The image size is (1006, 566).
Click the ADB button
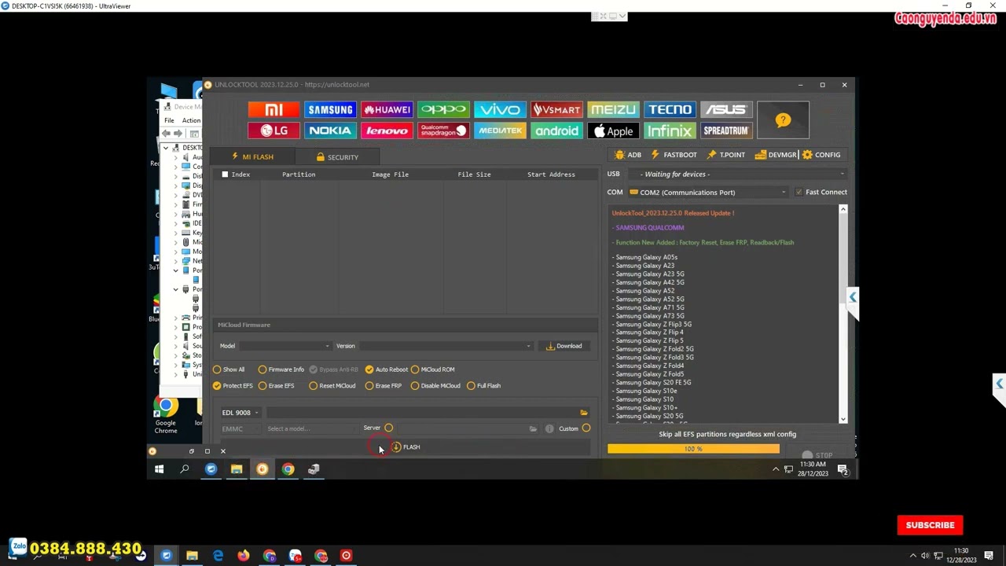point(628,155)
